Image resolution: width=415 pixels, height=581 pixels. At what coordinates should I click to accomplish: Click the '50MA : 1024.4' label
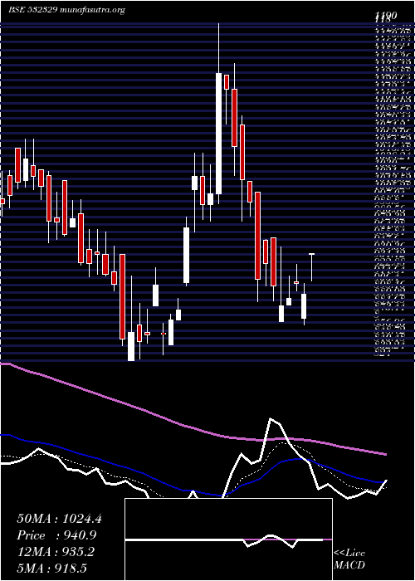(59, 519)
